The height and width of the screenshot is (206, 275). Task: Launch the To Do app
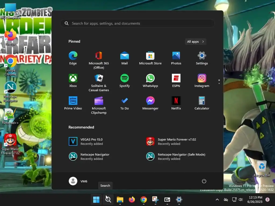tap(125, 103)
